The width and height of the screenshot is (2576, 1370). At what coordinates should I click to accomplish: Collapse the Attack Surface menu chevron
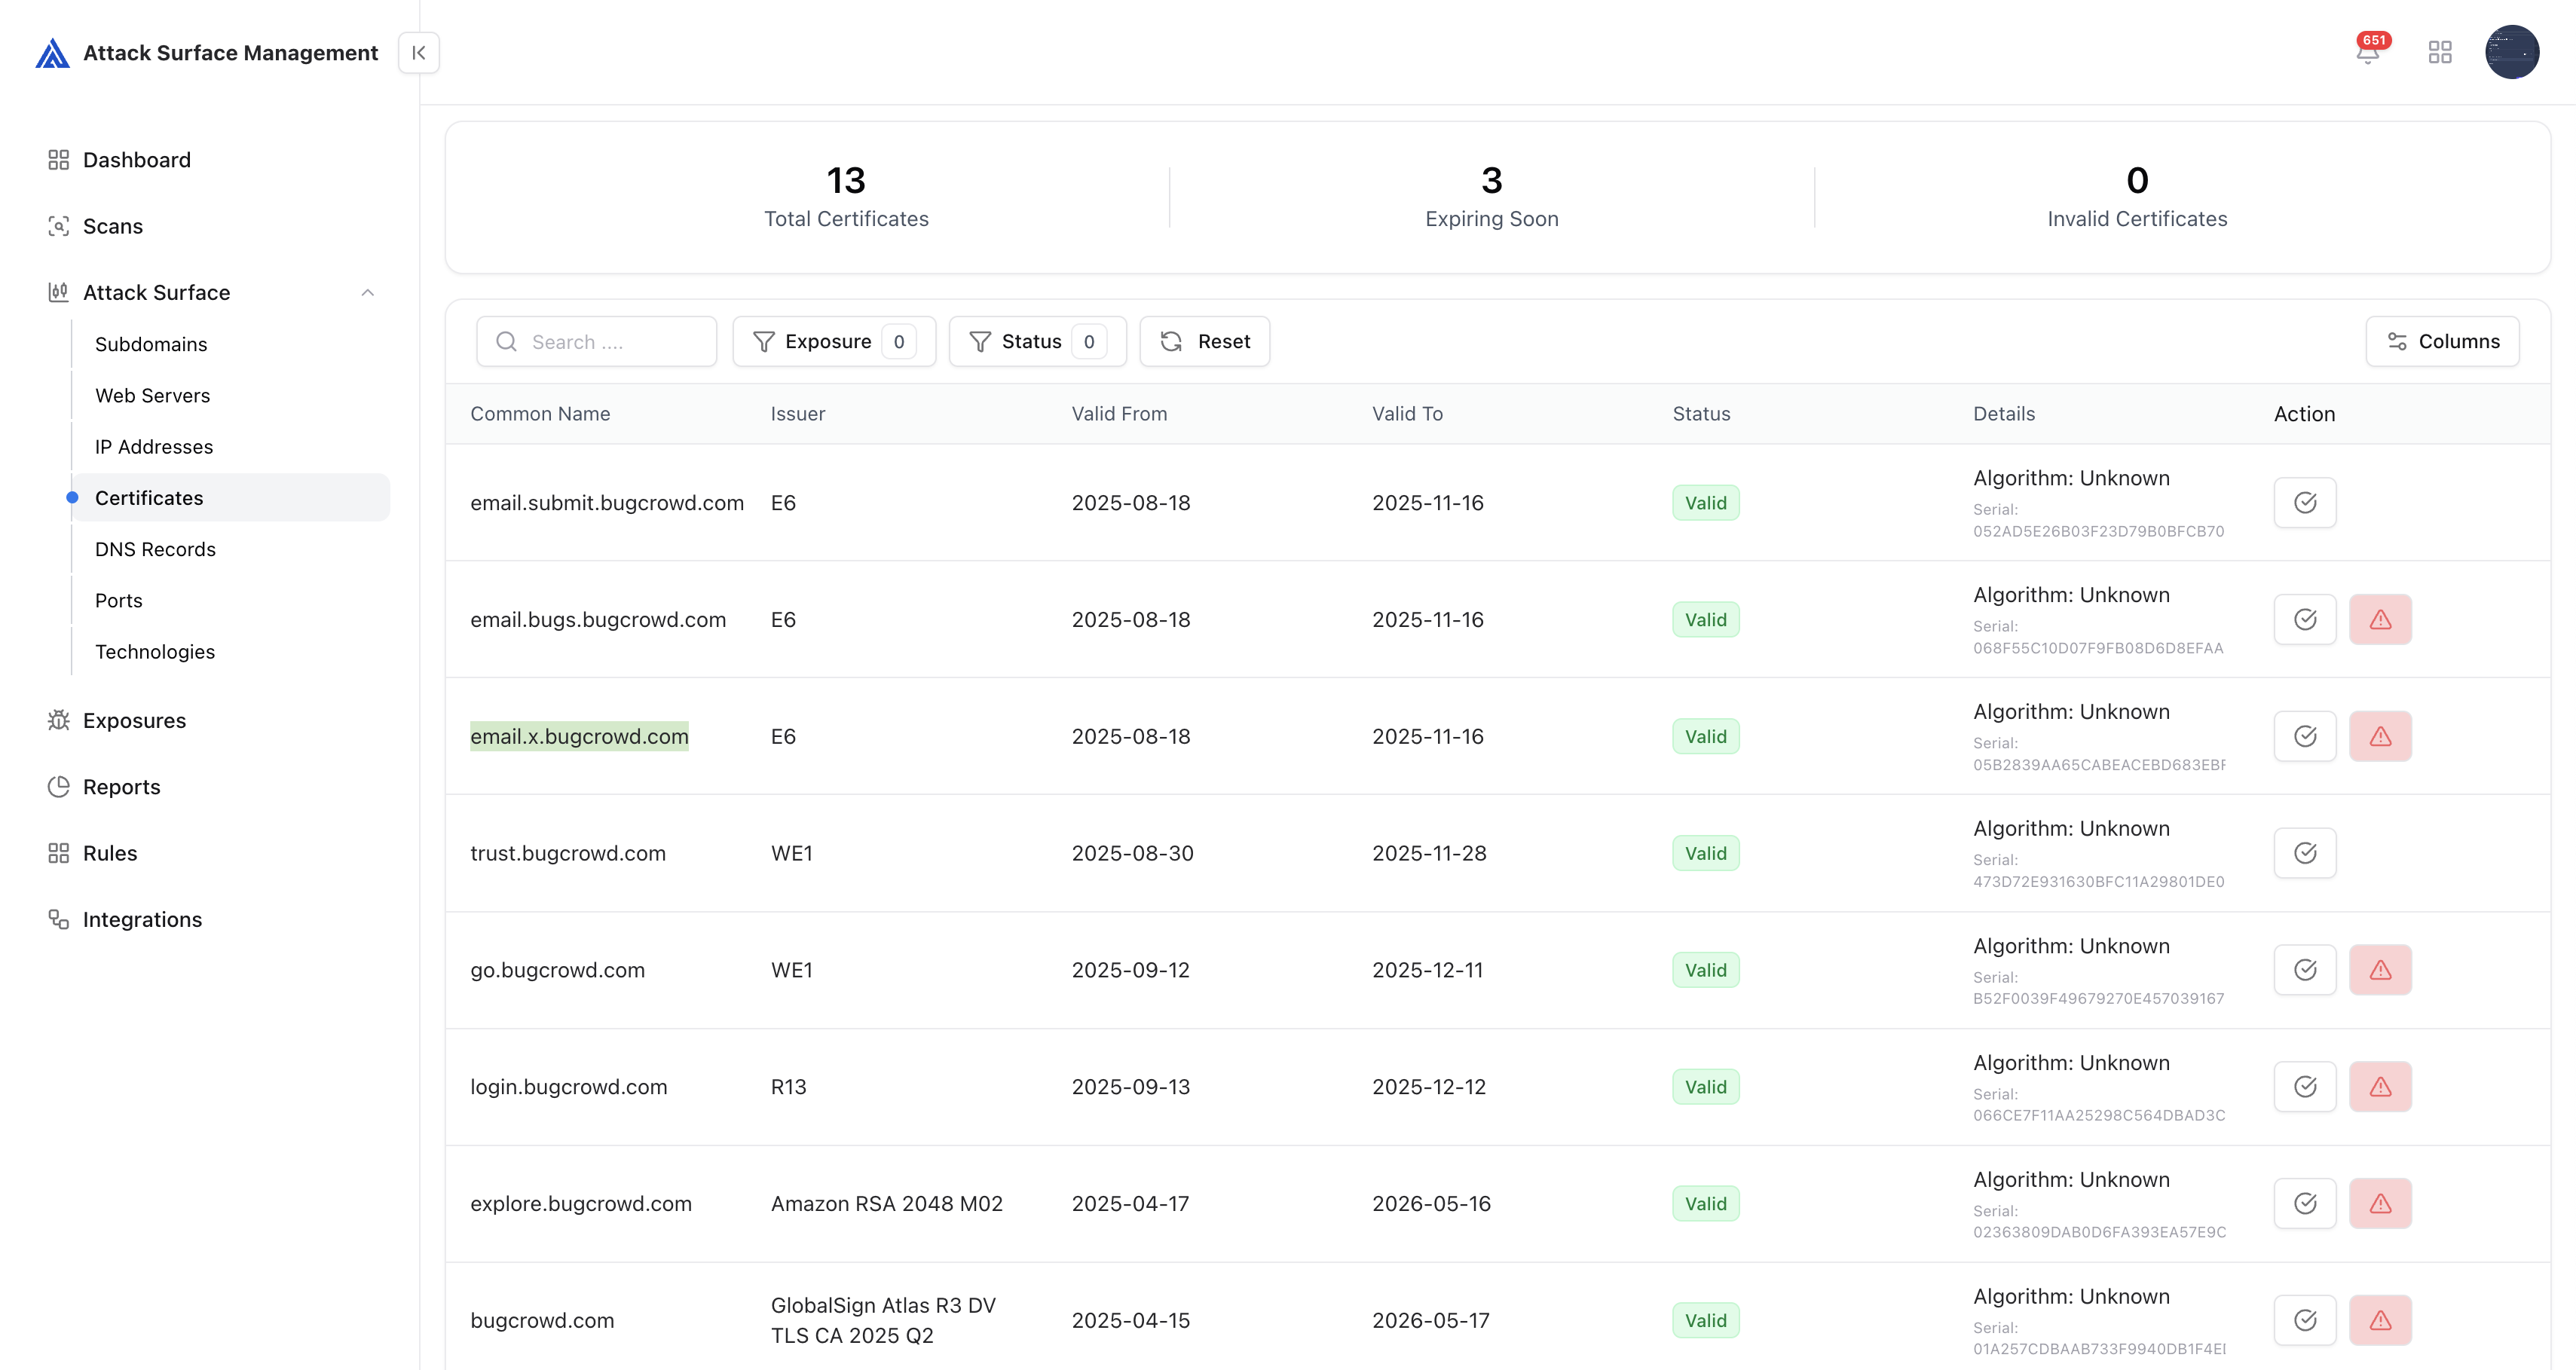(x=367, y=293)
